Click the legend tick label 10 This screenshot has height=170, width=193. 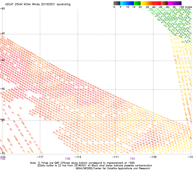tap(128, 7)
